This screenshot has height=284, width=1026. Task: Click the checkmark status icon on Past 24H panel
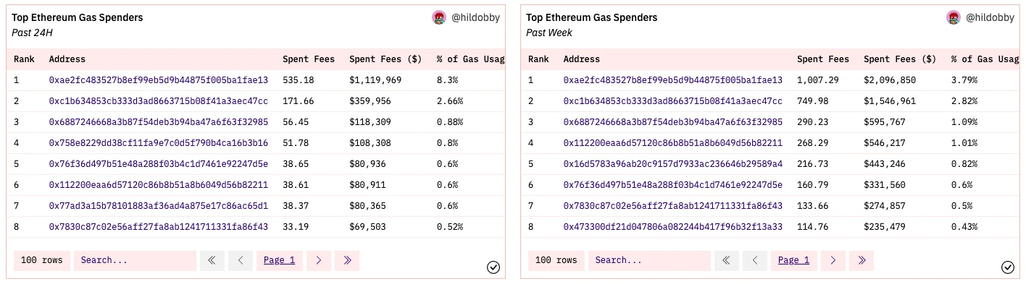coord(493,267)
